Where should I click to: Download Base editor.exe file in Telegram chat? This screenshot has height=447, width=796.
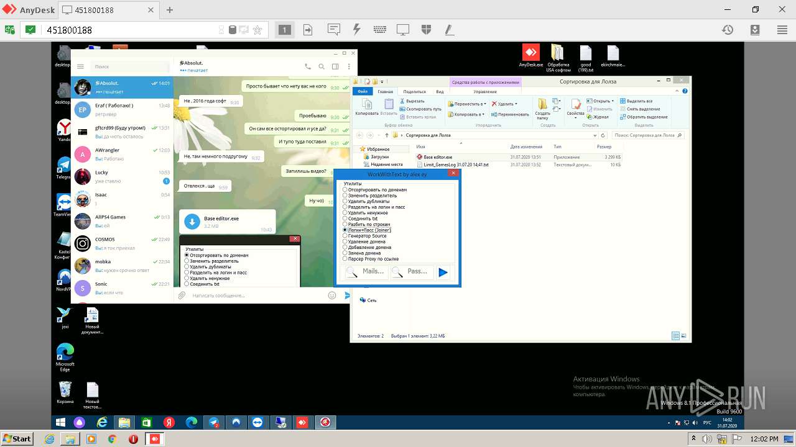192,222
